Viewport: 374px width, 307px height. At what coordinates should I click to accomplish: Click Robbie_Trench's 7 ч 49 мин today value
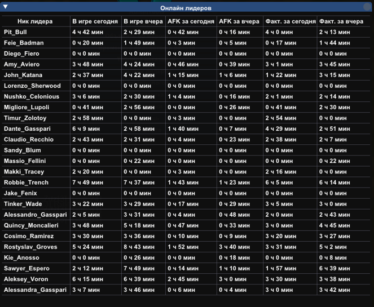[87, 183]
